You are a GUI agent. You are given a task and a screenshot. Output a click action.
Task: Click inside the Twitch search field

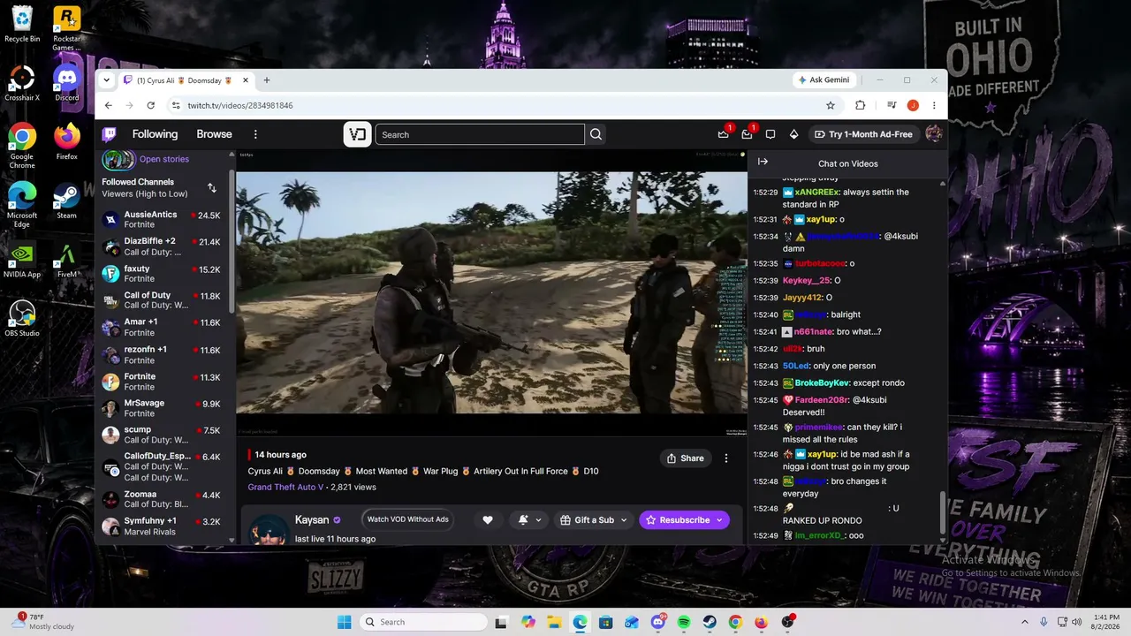480,134
